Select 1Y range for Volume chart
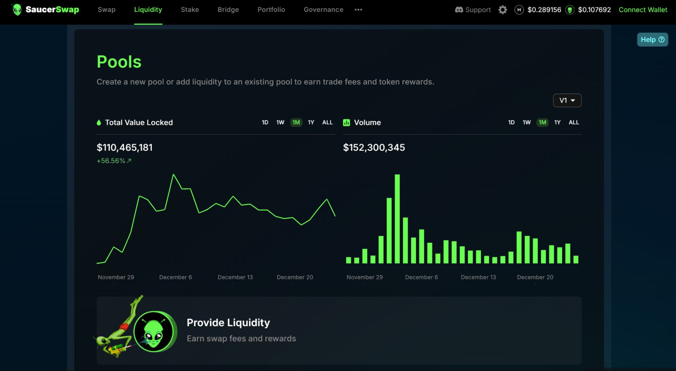Screen dimensions: 676x371 coord(557,122)
